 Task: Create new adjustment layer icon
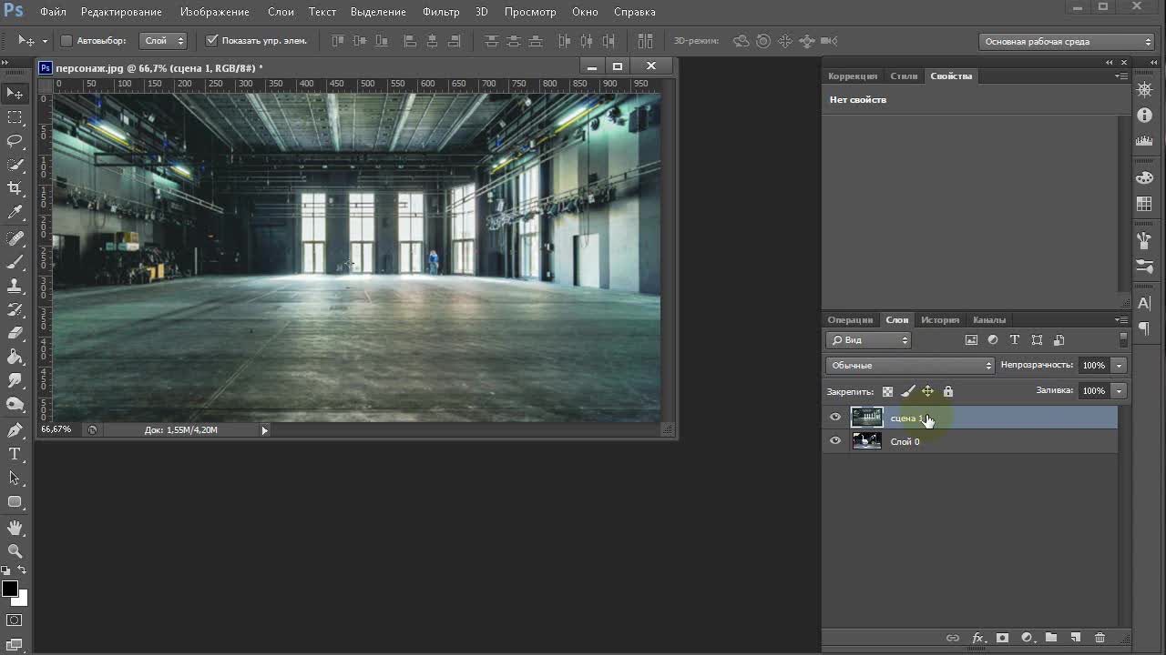tap(1027, 639)
